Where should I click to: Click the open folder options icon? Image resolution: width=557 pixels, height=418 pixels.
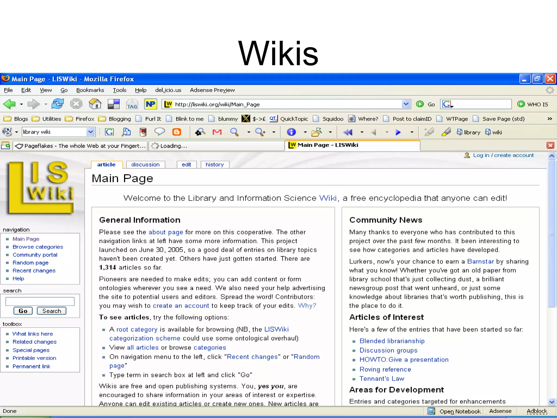pyautogui.click(x=317, y=132)
